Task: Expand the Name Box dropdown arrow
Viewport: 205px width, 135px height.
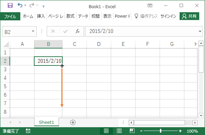Action: point(33,31)
